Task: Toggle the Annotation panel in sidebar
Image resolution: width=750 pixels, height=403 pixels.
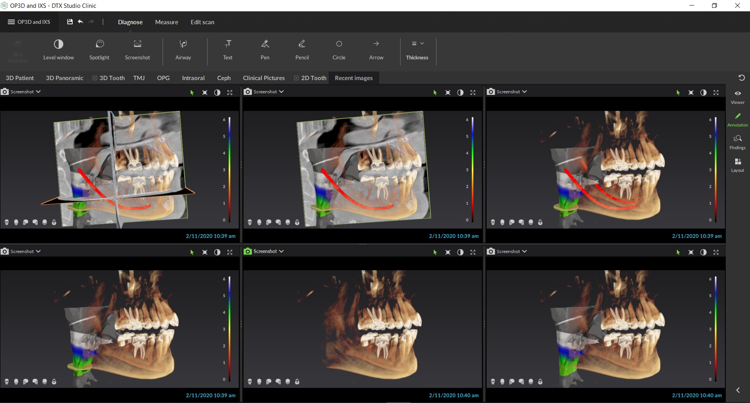Action: [x=737, y=119]
